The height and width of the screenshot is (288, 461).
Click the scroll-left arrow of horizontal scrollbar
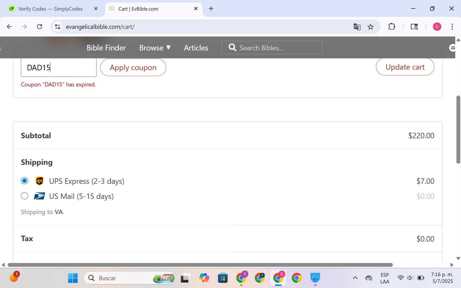point(3,265)
